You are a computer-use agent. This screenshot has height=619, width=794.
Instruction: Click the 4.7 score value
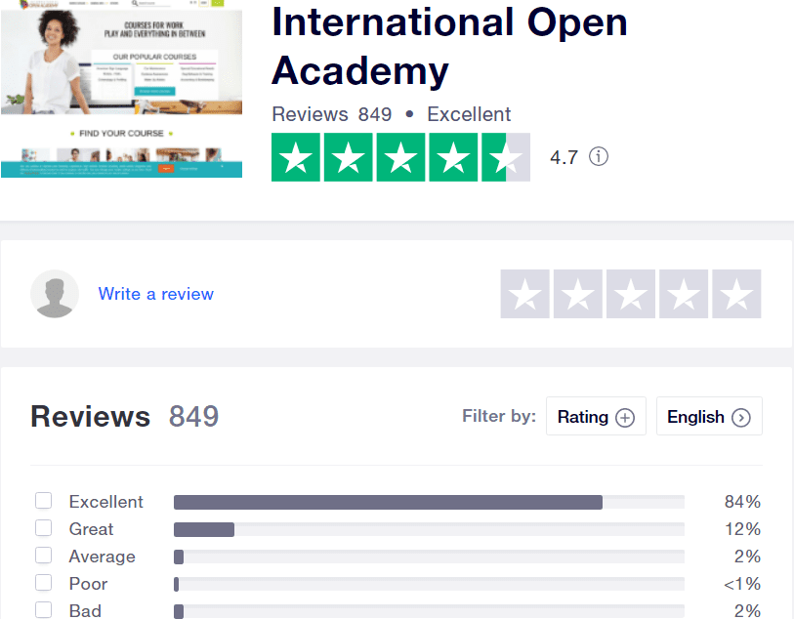[x=564, y=157]
